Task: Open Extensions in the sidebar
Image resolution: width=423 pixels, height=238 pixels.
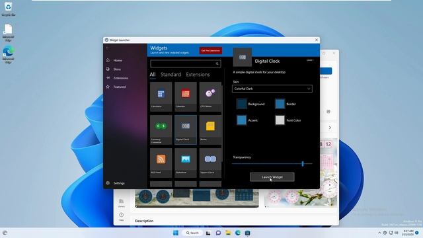Action: click(x=120, y=78)
